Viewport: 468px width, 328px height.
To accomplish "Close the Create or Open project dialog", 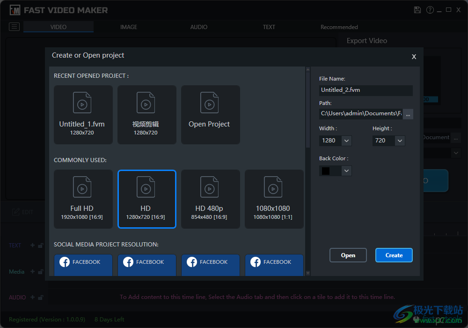I will [x=414, y=57].
